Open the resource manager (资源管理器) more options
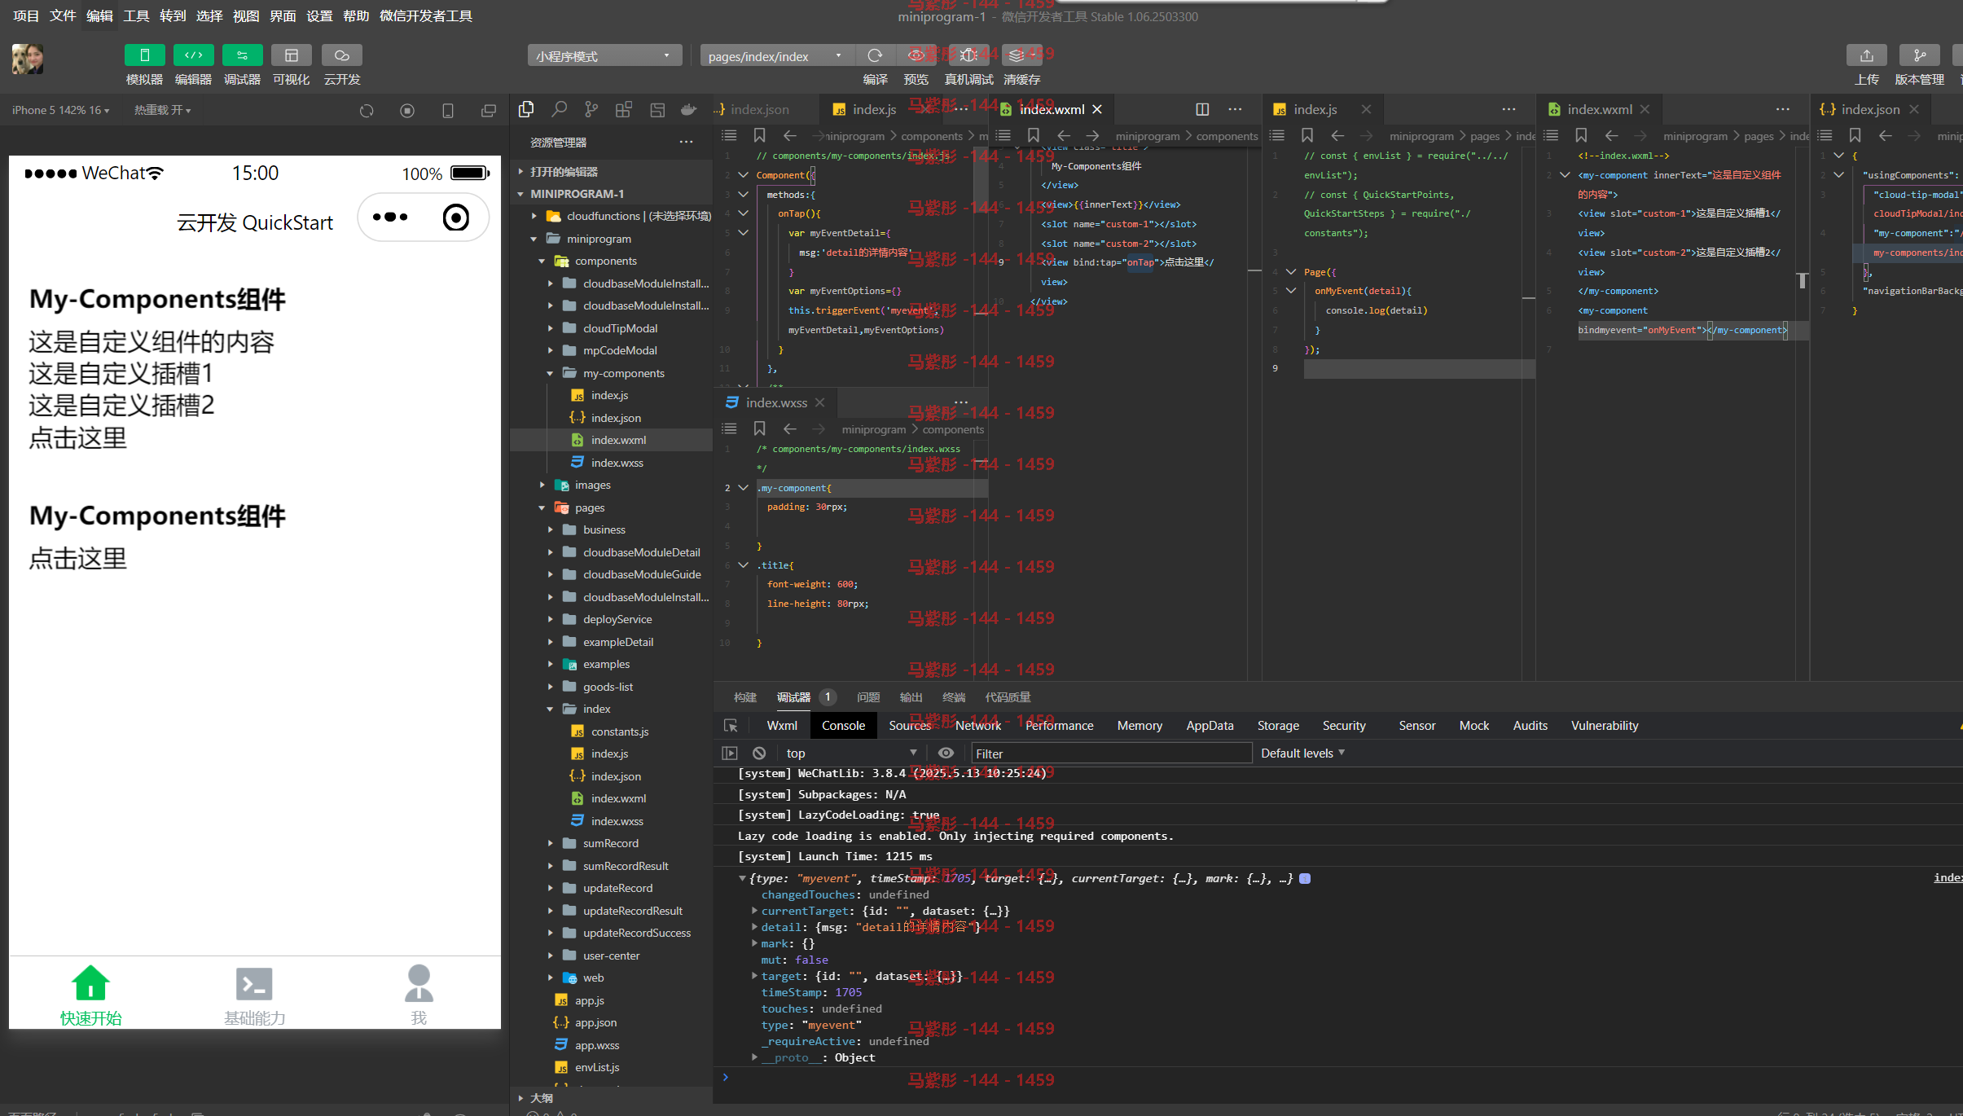Viewport: 1963px width, 1116px height. coord(686,143)
